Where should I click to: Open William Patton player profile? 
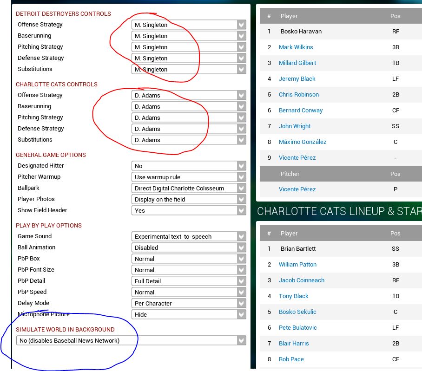(x=297, y=265)
